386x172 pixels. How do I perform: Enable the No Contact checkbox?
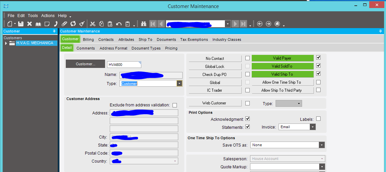tap(247, 58)
